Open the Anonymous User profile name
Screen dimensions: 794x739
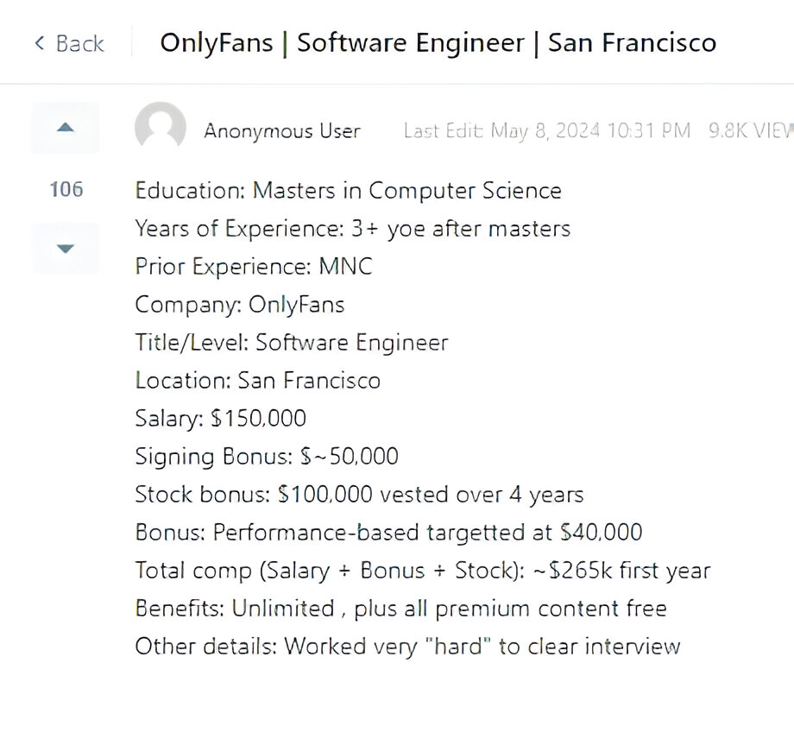point(282,131)
